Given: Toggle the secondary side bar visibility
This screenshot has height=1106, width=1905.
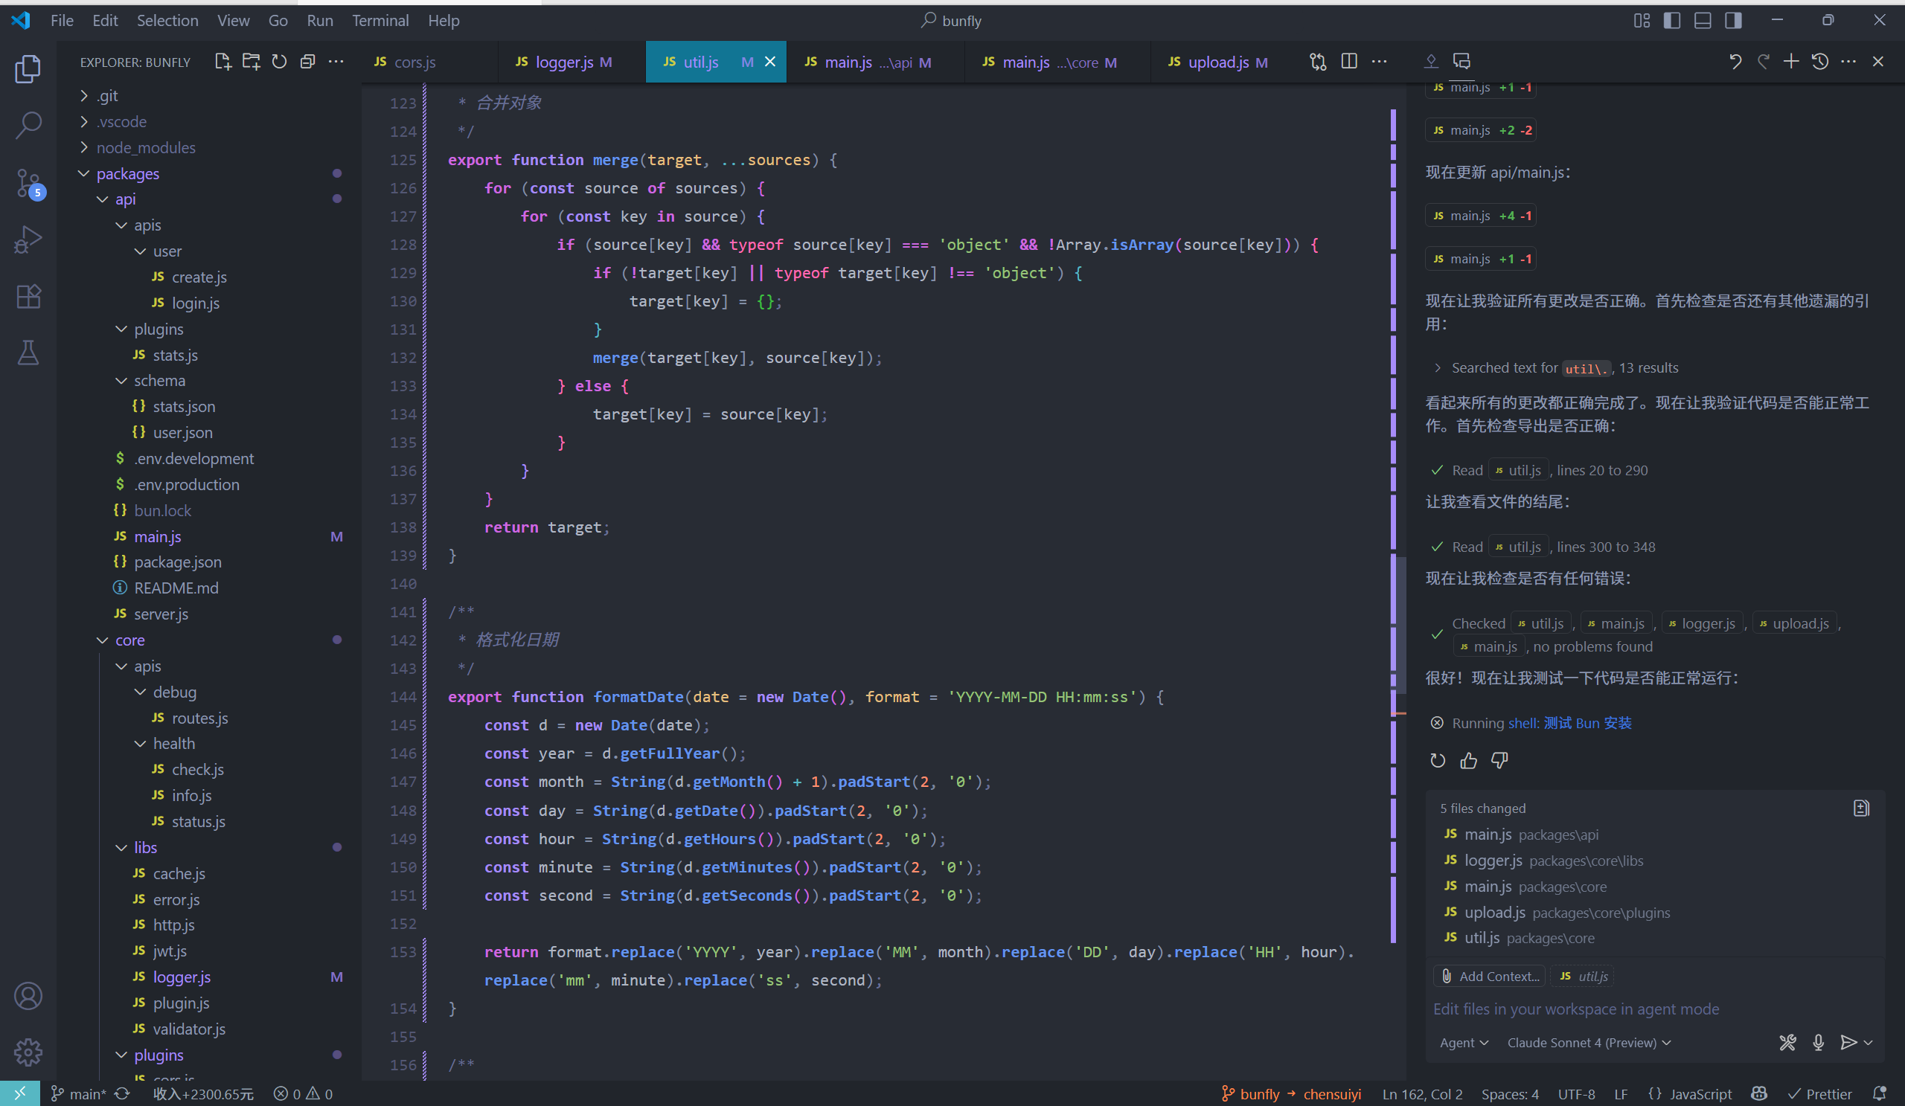Looking at the screenshot, I should [x=1733, y=20].
